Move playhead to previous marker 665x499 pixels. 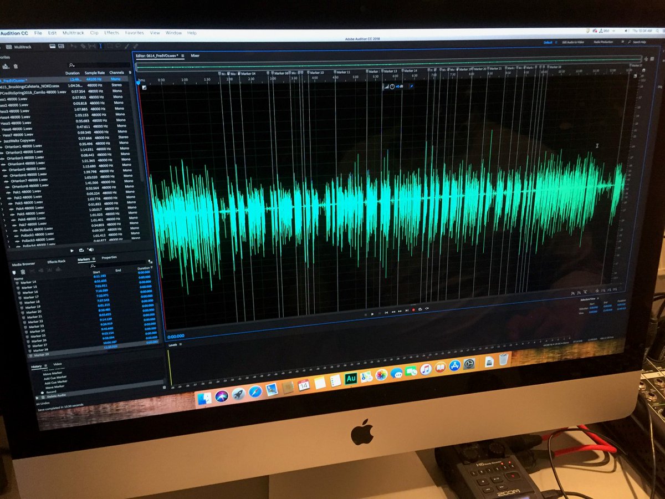[386, 313]
